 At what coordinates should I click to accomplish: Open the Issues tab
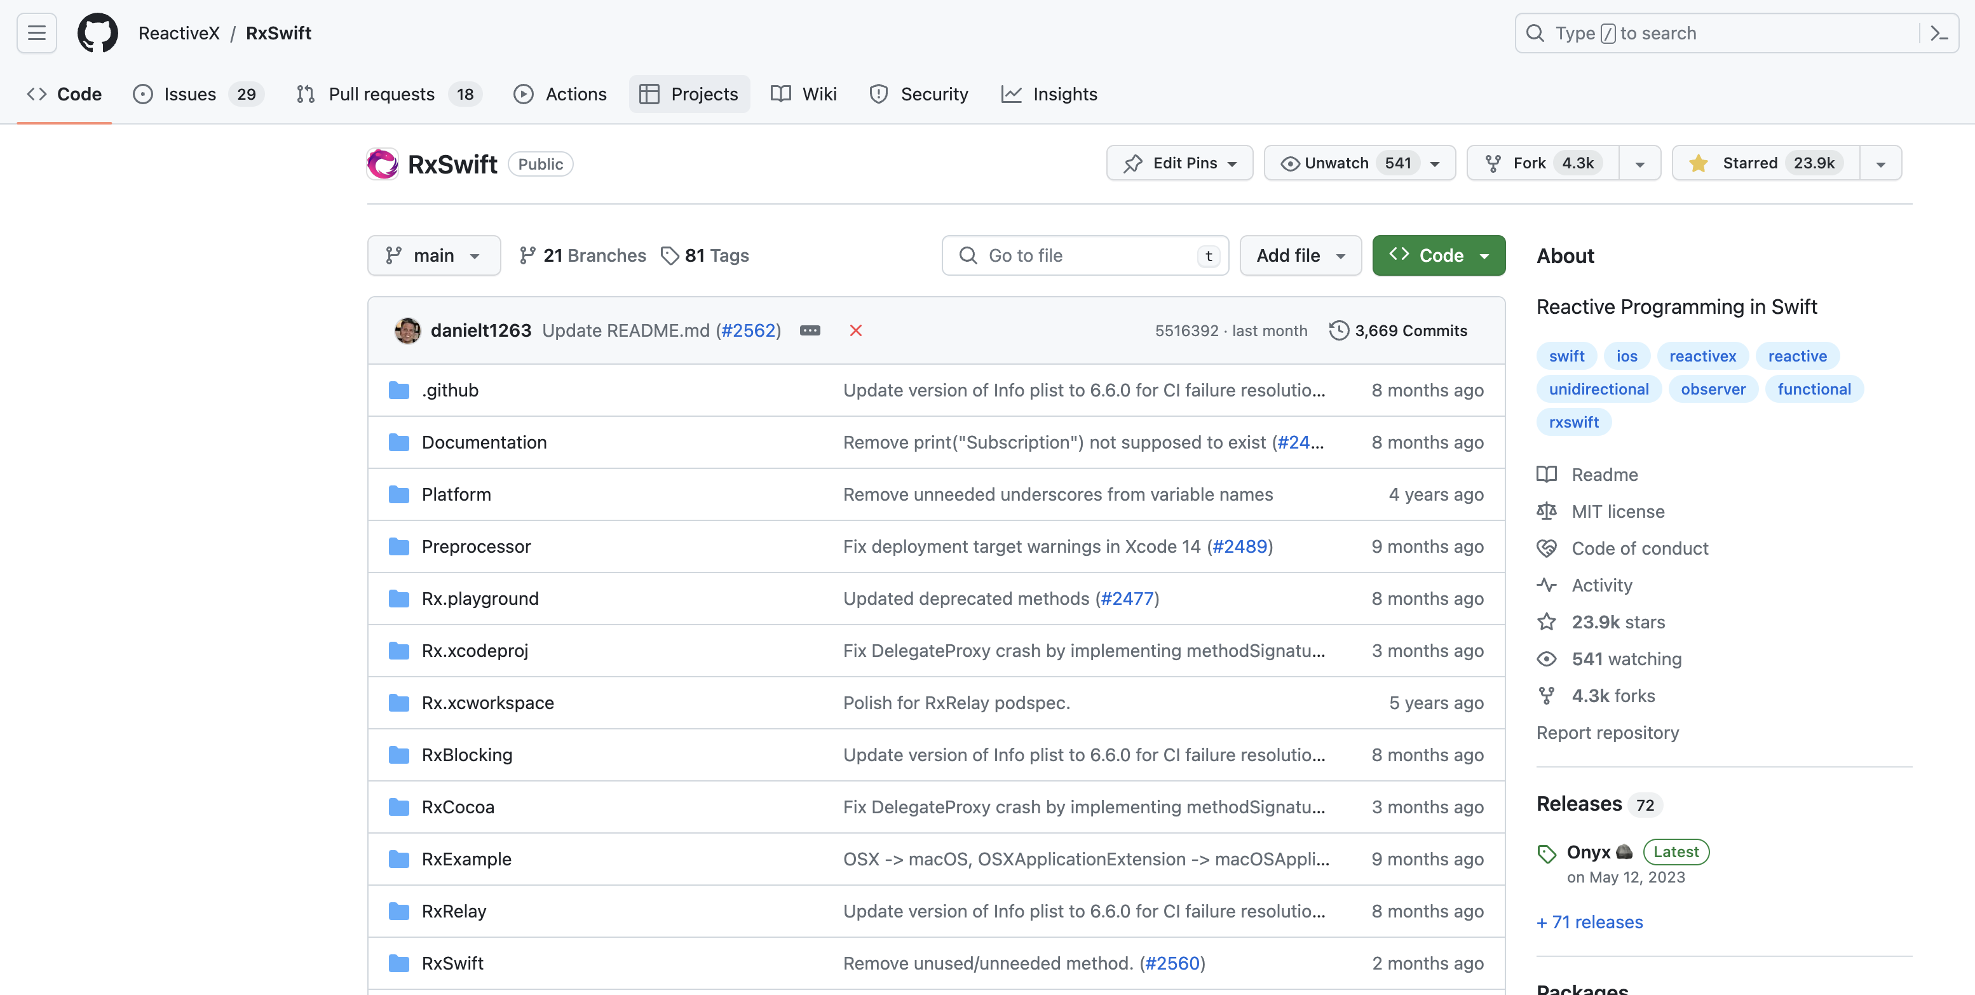point(198,94)
